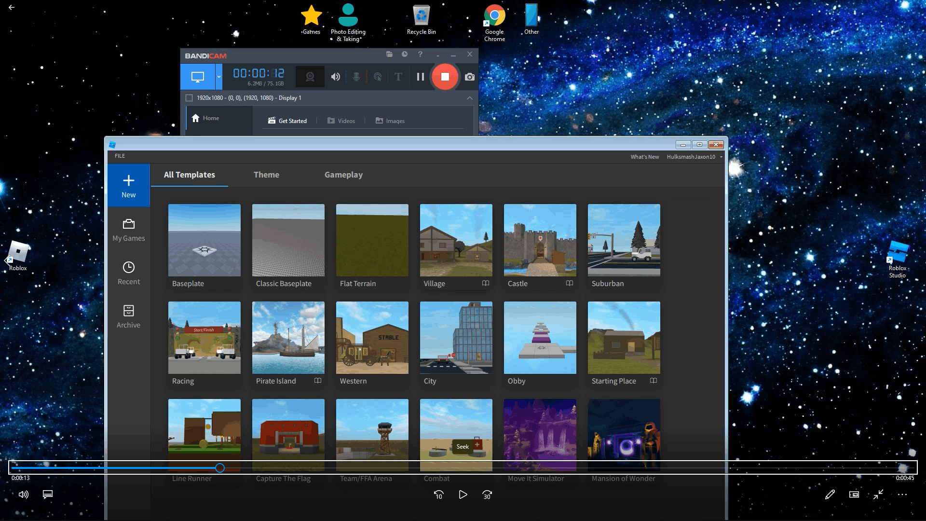This screenshot has width=926, height=521.
Task: Switch to the Gameplay templates tab
Action: coord(343,175)
